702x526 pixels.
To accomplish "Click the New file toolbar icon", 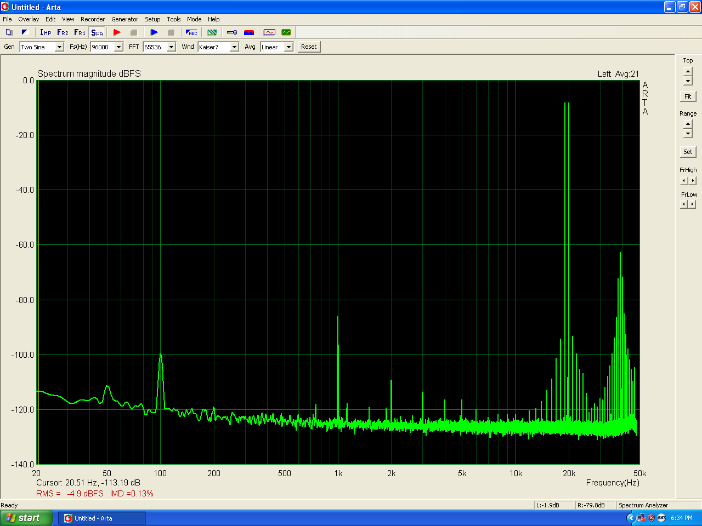I will (x=9, y=32).
